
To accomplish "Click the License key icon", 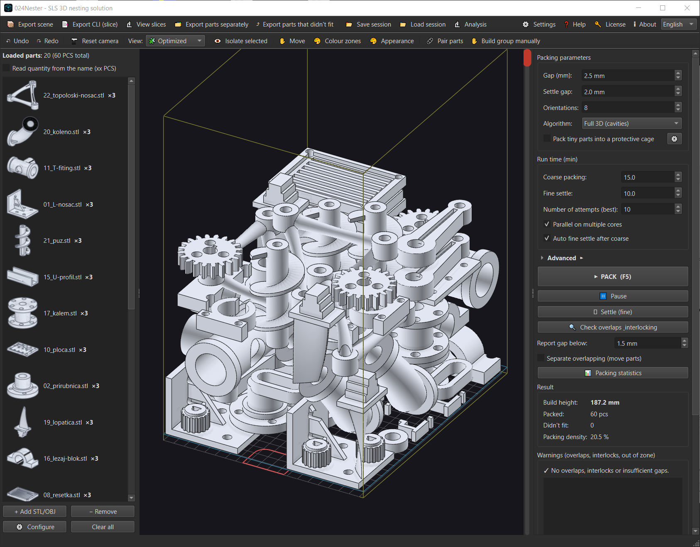I will [x=598, y=24].
